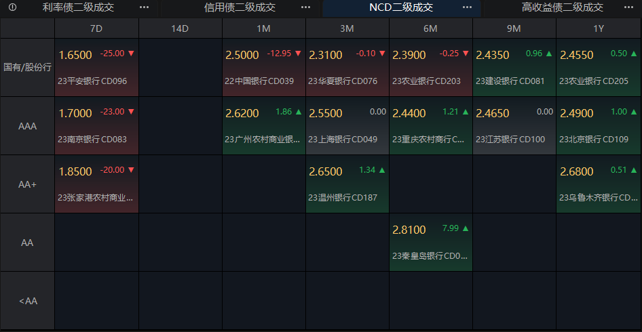Click the 7D tenor column header
Viewport: 642px width, 332px height.
point(96,28)
